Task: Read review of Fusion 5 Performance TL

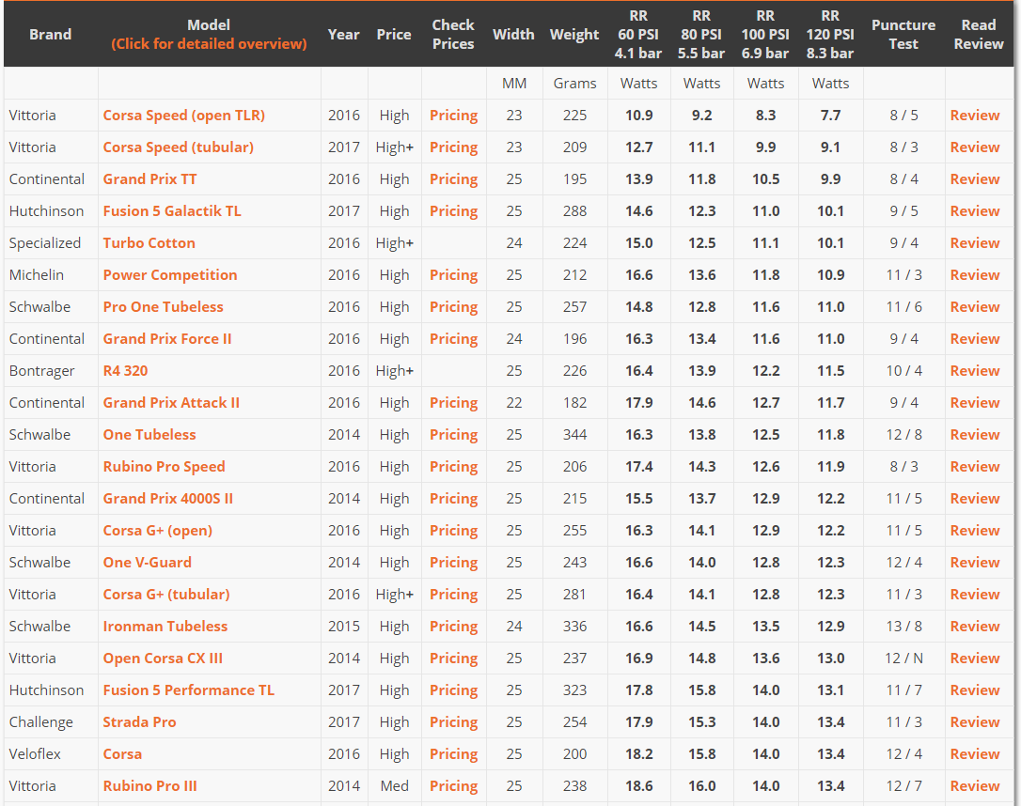Action: tap(975, 690)
